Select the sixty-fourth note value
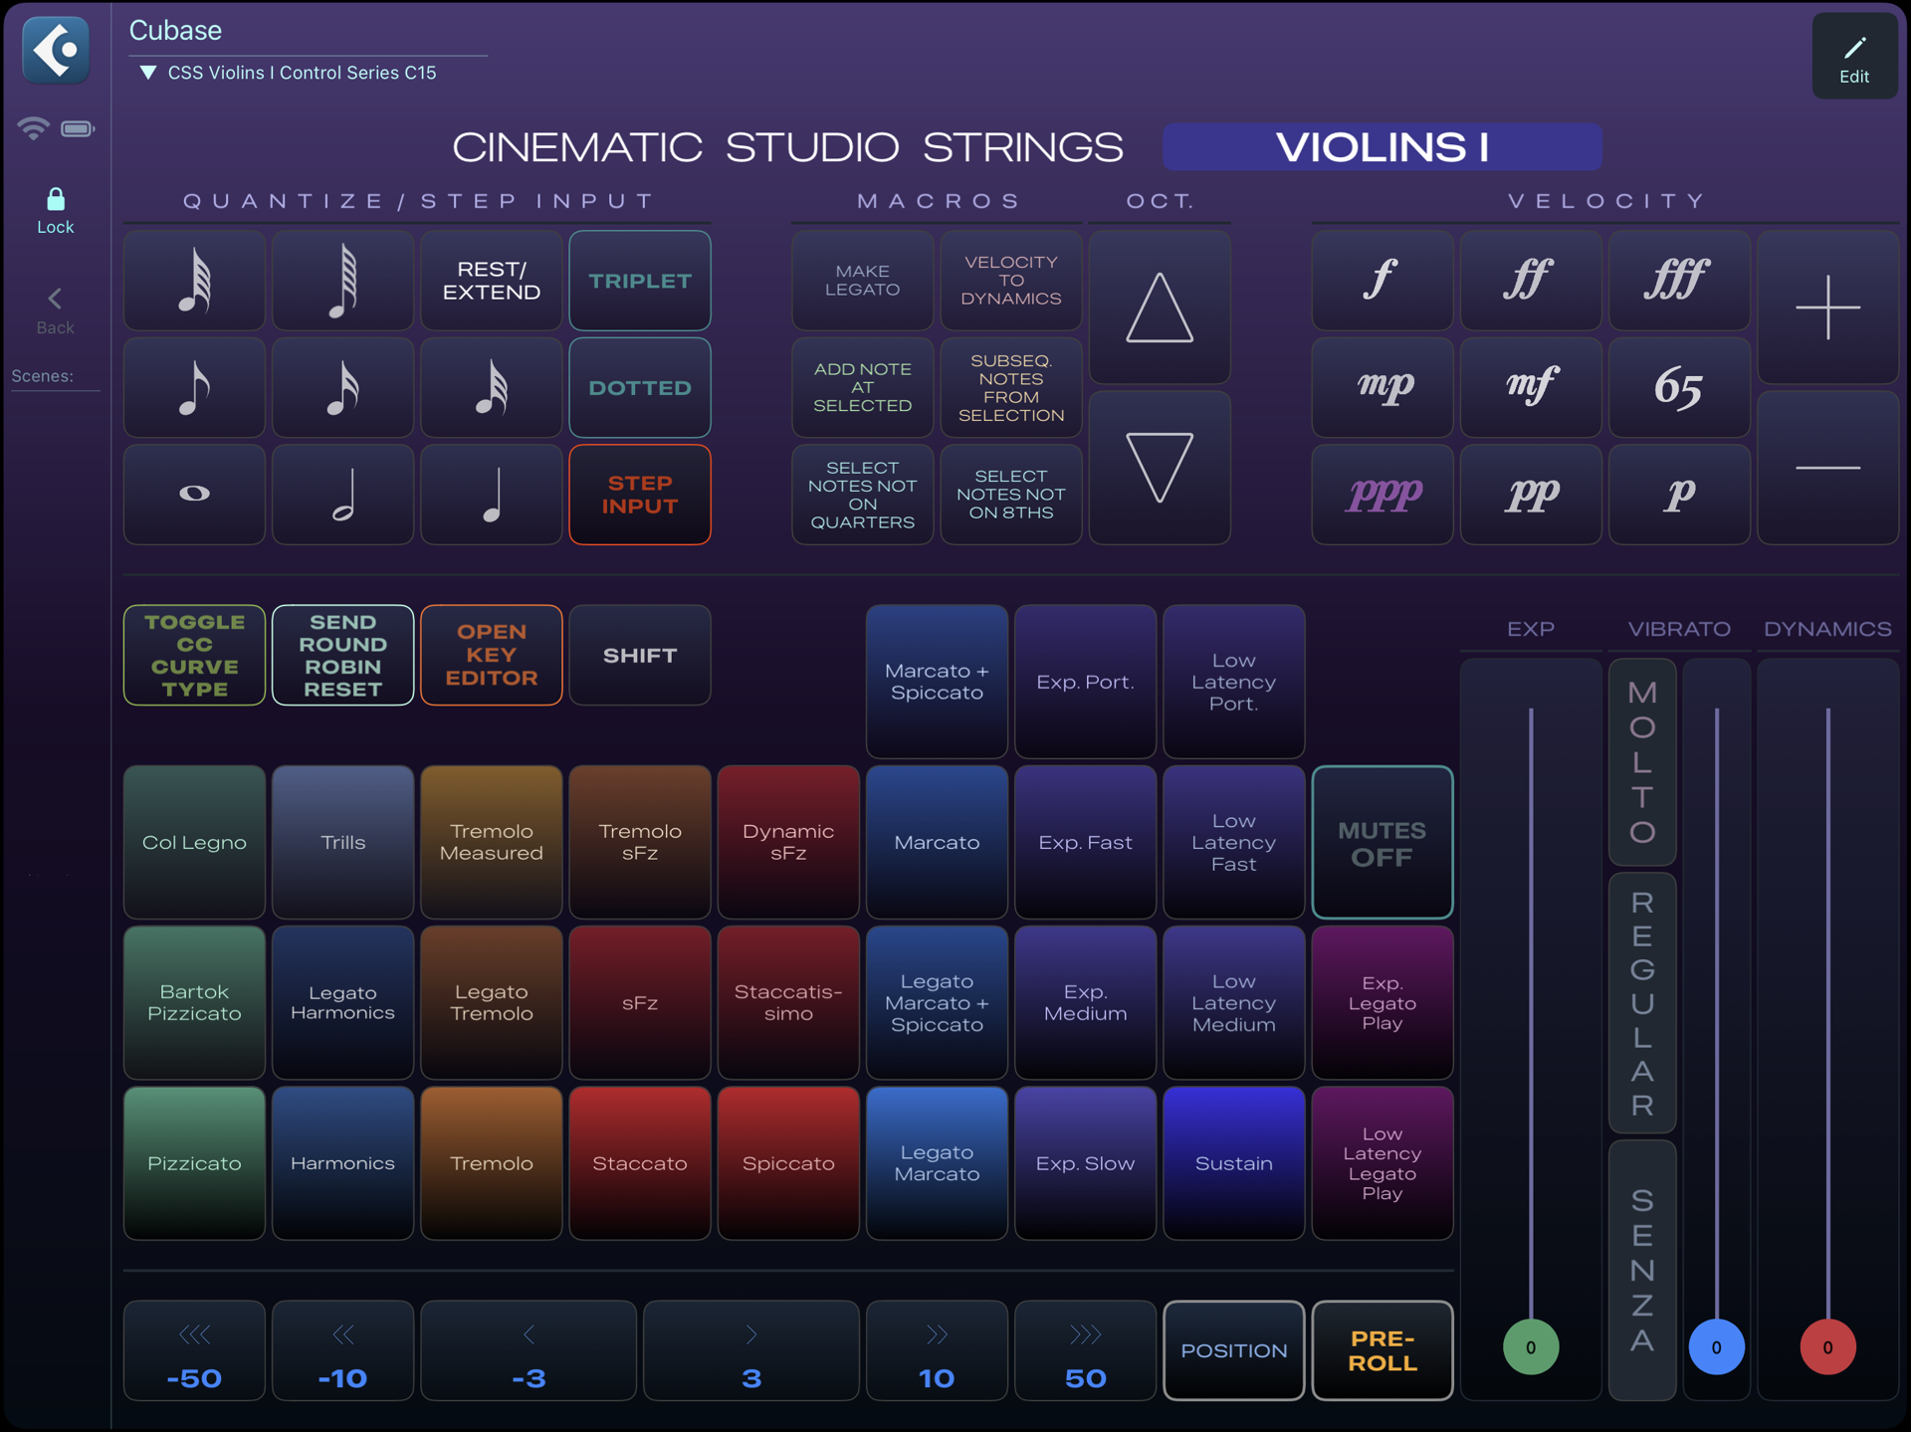Image resolution: width=1911 pixels, height=1432 pixels. (x=194, y=281)
